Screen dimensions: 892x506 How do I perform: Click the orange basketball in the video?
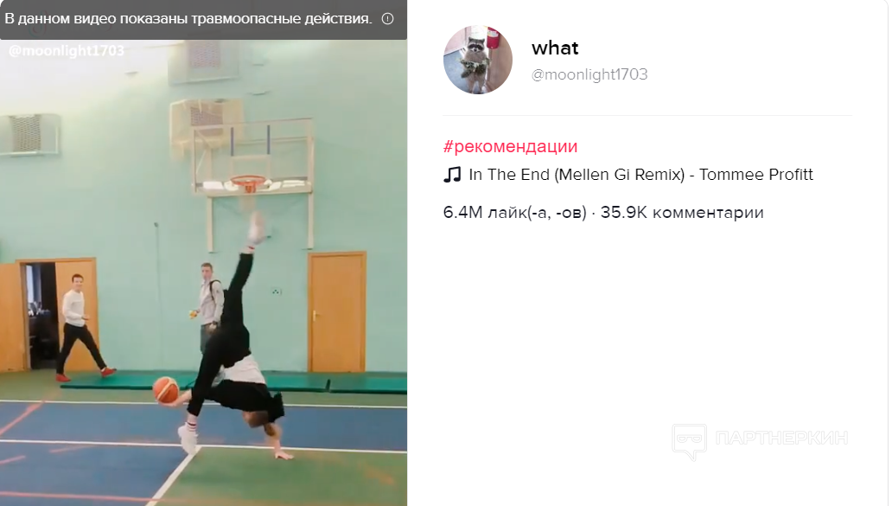coord(166,390)
